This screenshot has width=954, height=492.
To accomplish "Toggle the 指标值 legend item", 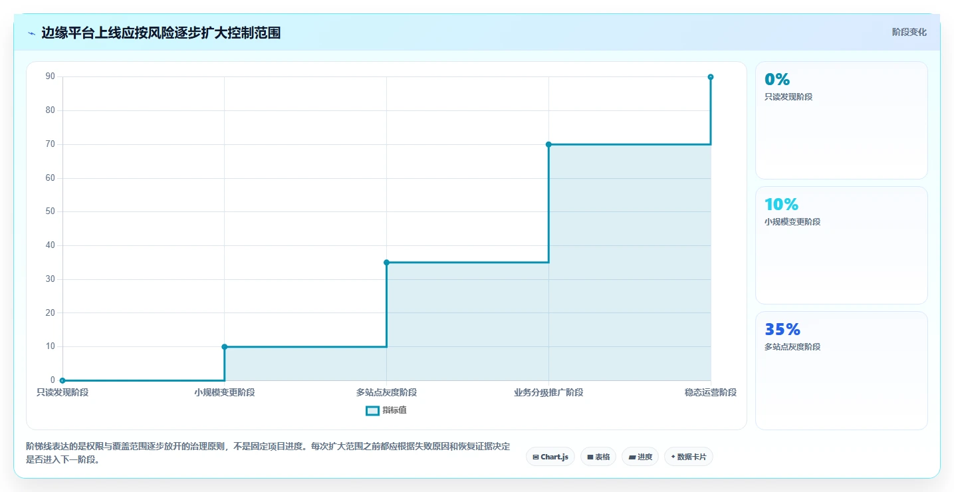I will (386, 410).
